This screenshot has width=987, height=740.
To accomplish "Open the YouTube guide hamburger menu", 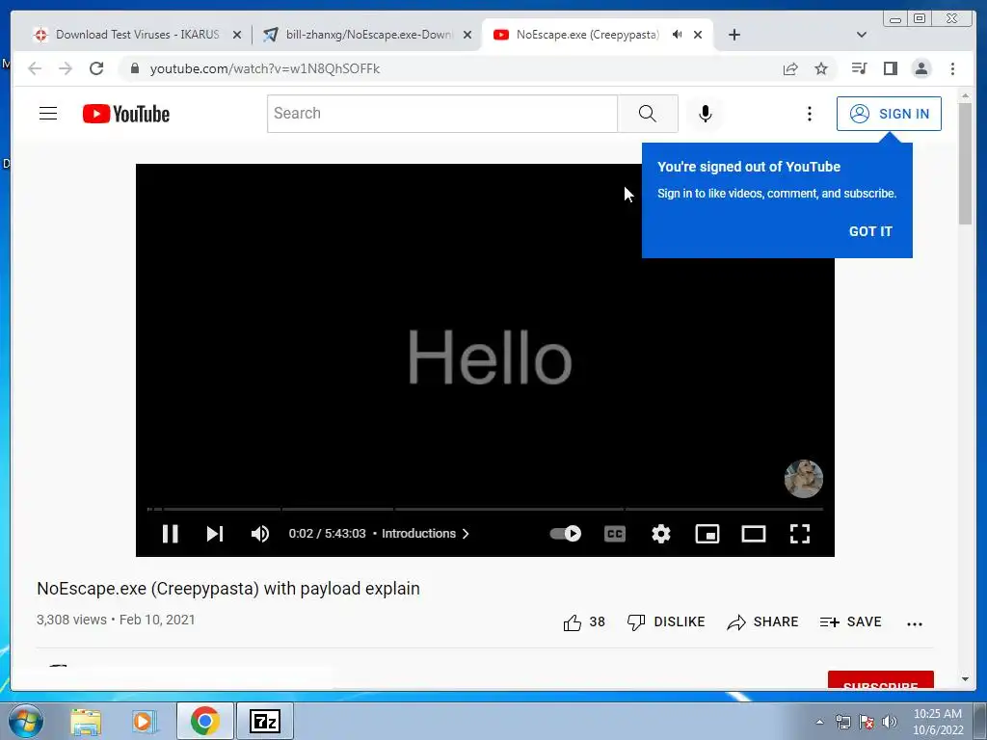I will coord(48,114).
